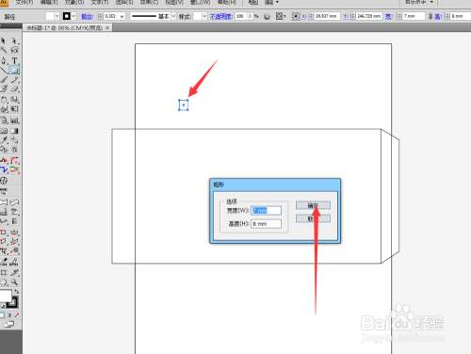The height and width of the screenshot is (354, 471).
Task: Set fill to None red slash box
Action: click(17, 315)
